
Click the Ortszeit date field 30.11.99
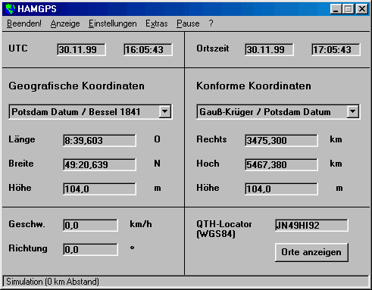point(269,49)
